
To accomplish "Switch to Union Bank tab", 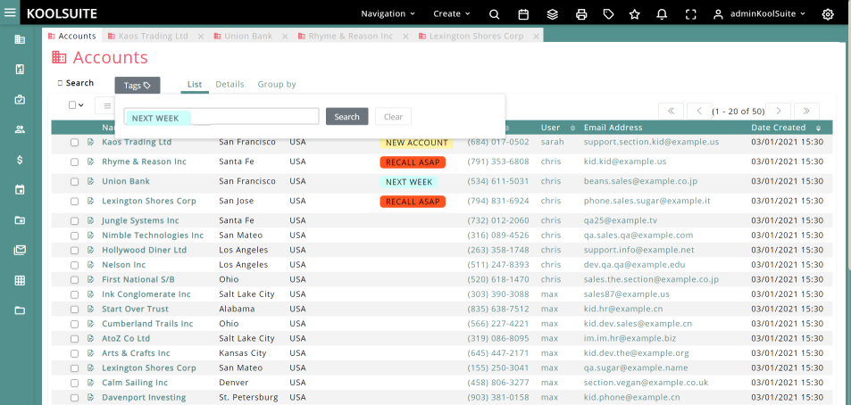I will click(243, 36).
